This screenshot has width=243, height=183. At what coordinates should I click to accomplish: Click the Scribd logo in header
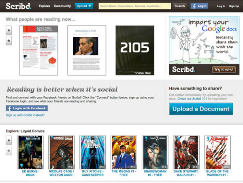(16, 6)
